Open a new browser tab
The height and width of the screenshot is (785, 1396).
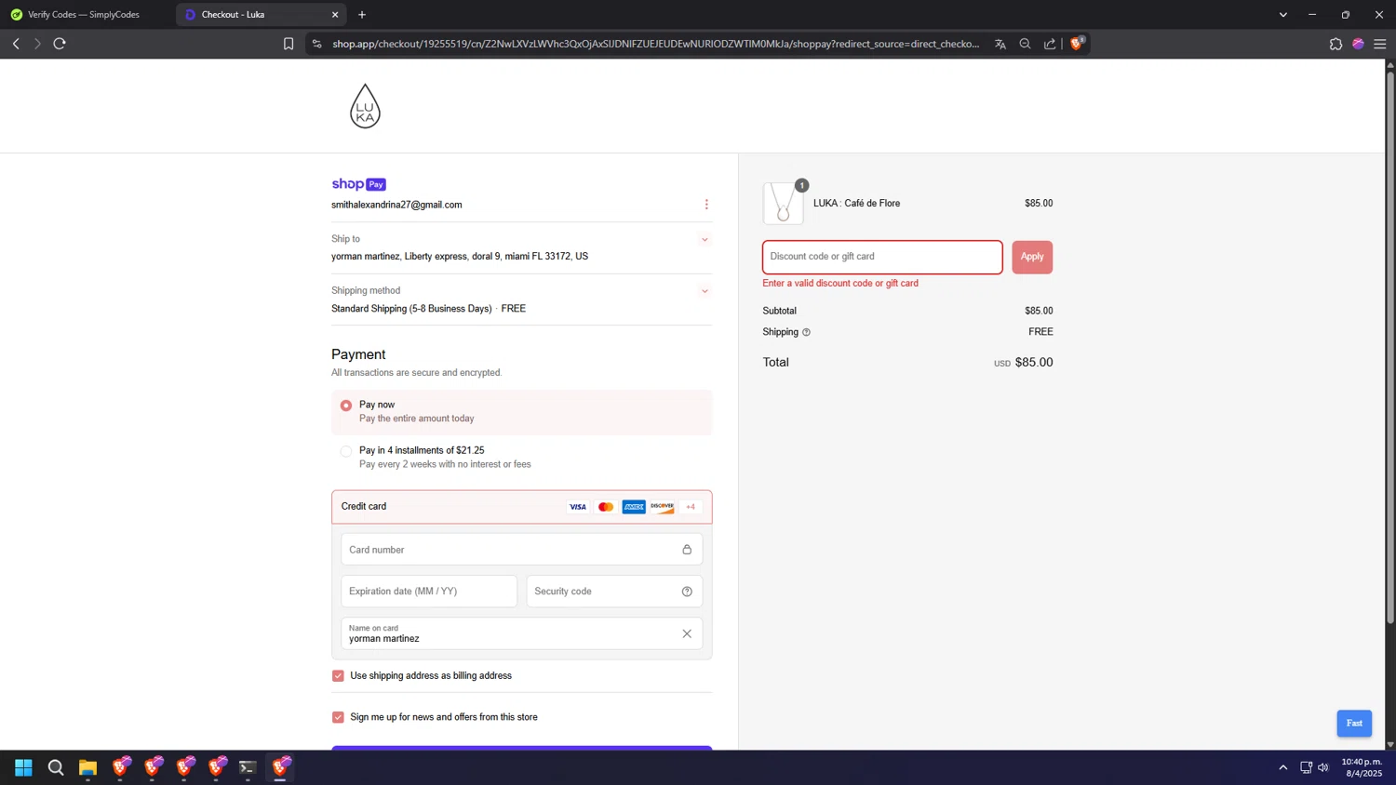[x=362, y=15]
